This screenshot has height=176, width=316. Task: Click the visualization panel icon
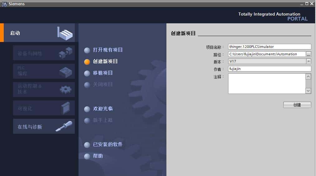tap(65, 108)
